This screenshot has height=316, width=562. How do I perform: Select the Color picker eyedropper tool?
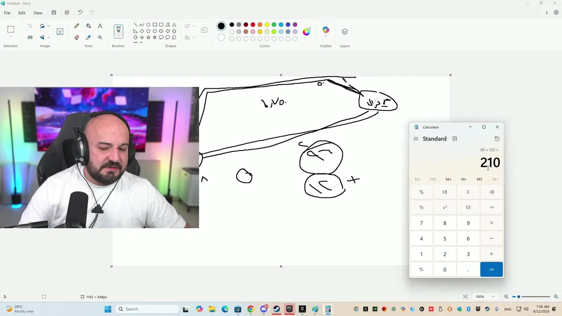pyautogui.click(x=88, y=37)
